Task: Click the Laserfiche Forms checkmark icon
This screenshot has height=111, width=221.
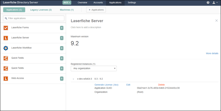Action: [x=6, y=28]
